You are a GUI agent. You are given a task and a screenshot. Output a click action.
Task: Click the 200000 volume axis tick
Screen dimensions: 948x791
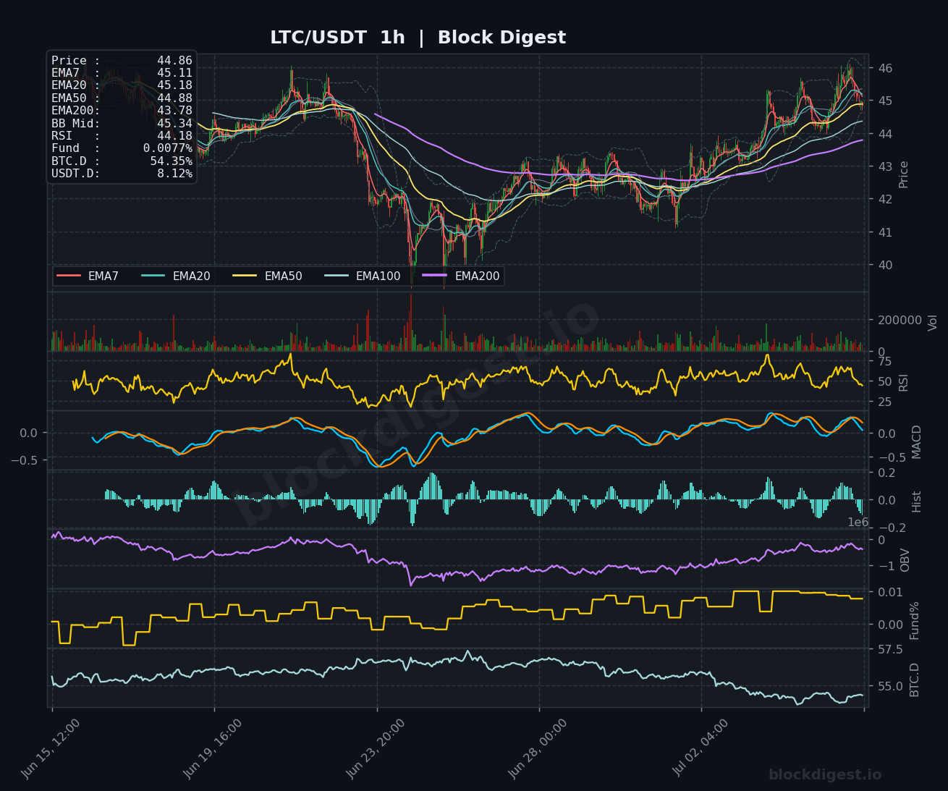click(x=900, y=320)
